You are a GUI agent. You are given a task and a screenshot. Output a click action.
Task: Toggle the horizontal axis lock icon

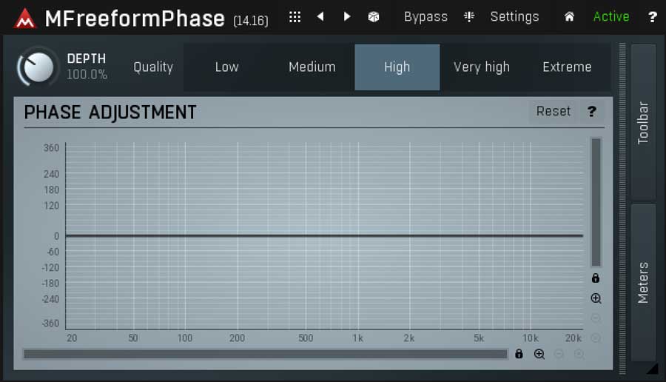pyautogui.click(x=519, y=354)
